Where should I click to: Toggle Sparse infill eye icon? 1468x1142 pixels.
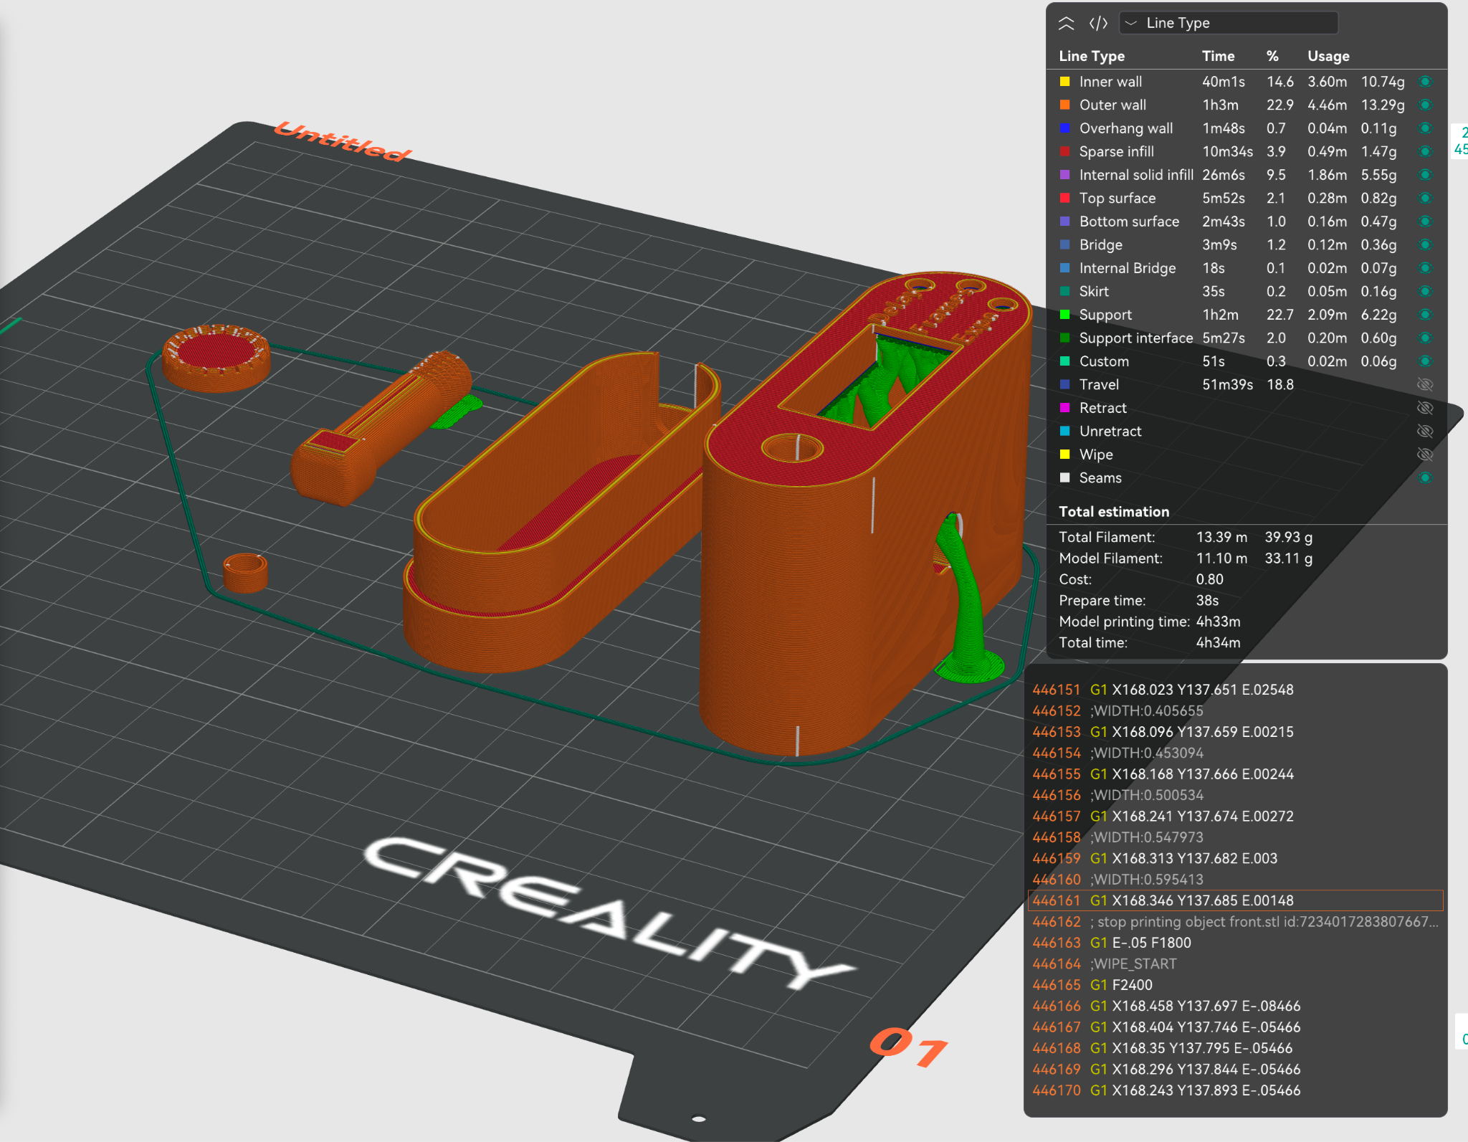pyautogui.click(x=1425, y=152)
